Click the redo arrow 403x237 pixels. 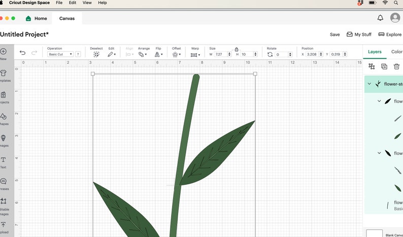coord(34,53)
